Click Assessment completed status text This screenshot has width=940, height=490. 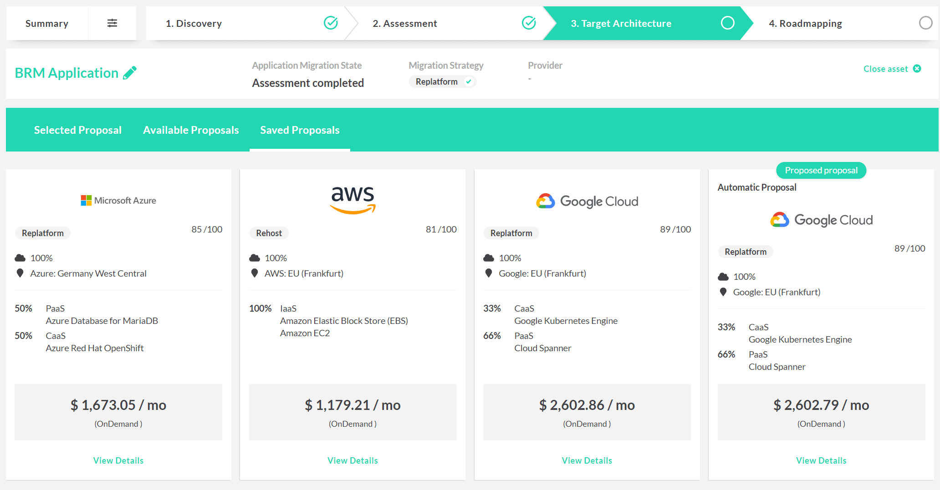[308, 83]
